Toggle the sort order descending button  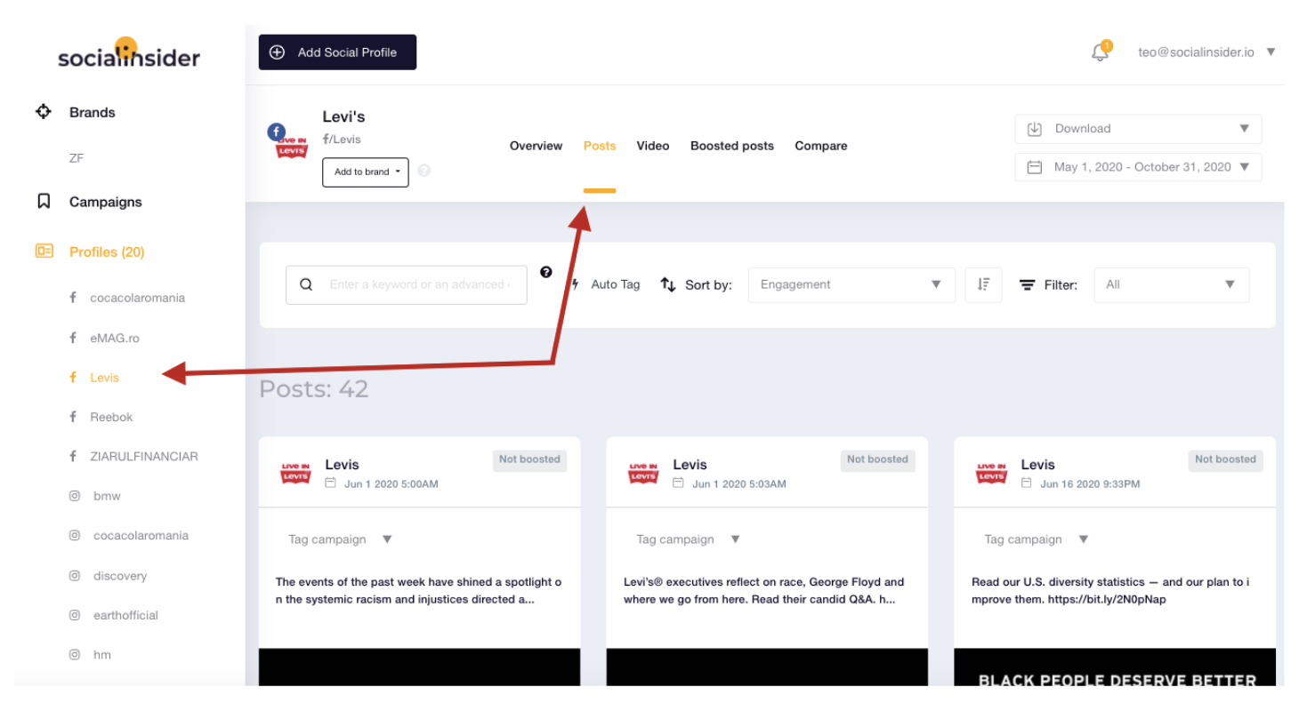pyautogui.click(x=984, y=284)
